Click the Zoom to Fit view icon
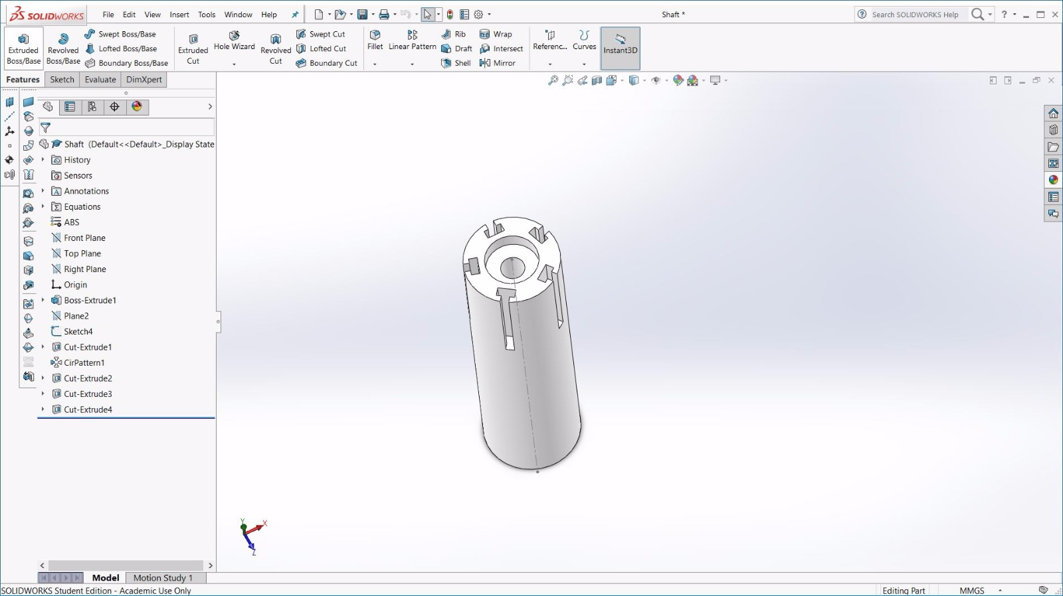 coord(553,80)
